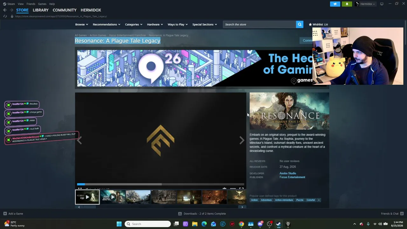Open the Wishlist link
This screenshot has width=407, height=229.
coord(318,24)
